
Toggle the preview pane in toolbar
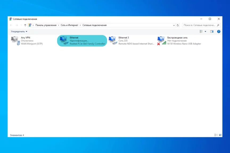[212, 31]
